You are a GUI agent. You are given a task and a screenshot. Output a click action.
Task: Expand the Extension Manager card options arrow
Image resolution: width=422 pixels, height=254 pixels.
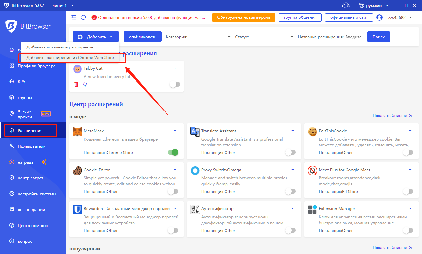click(x=410, y=209)
